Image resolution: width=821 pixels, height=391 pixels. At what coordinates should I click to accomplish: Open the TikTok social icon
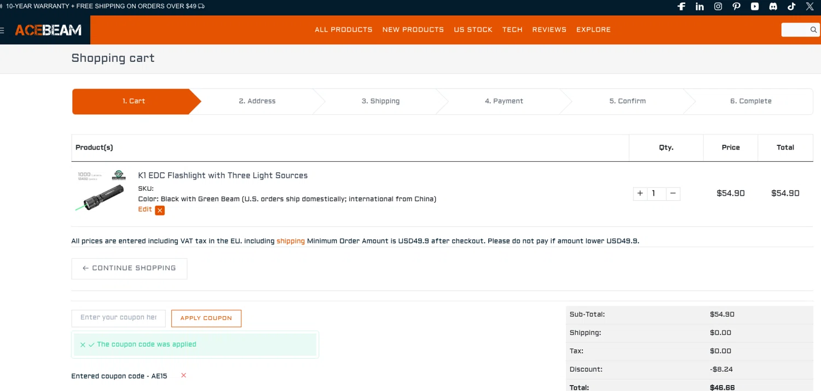tap(791, 7)
